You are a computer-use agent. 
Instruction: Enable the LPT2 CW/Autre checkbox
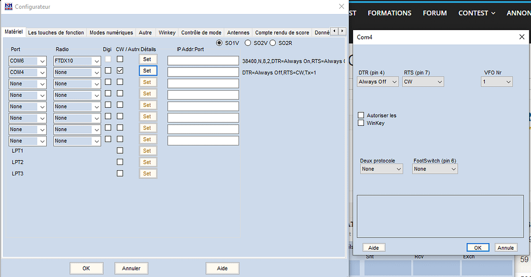(120, 162)
